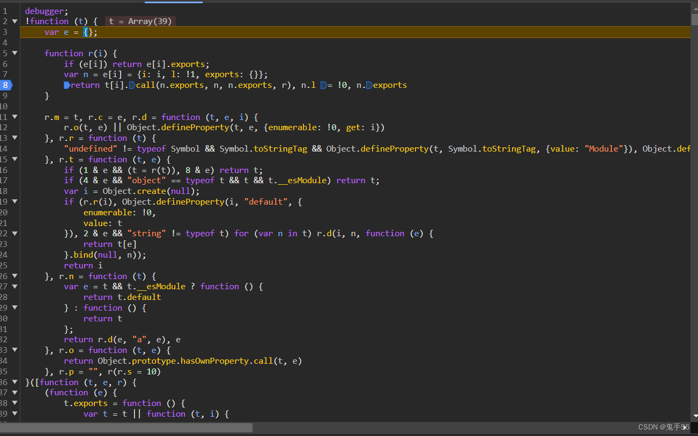Click '}.bind(null, n));' text
The image size is (698, 436).
coord(105,255)
